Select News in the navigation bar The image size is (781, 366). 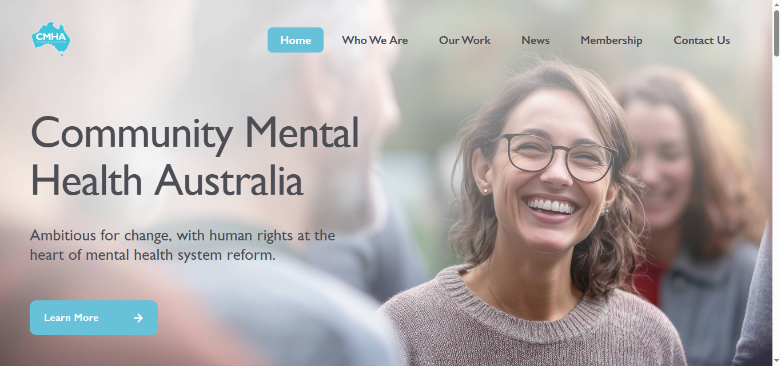(536, 40)
